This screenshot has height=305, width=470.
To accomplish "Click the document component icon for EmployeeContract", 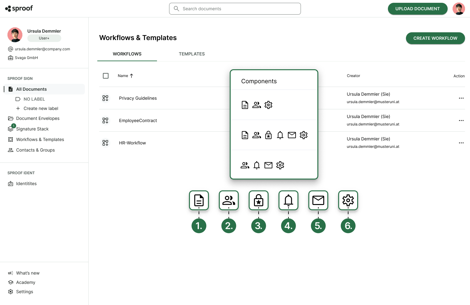I will (245, 135).
